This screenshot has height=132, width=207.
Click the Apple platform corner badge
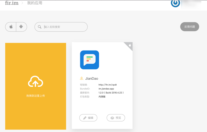point(130,45)
